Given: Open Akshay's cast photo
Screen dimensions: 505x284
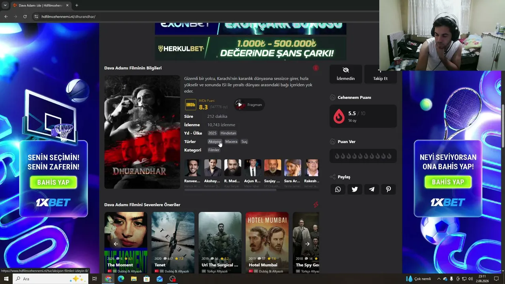Looking at the screenshot, I should pos(213,168).
